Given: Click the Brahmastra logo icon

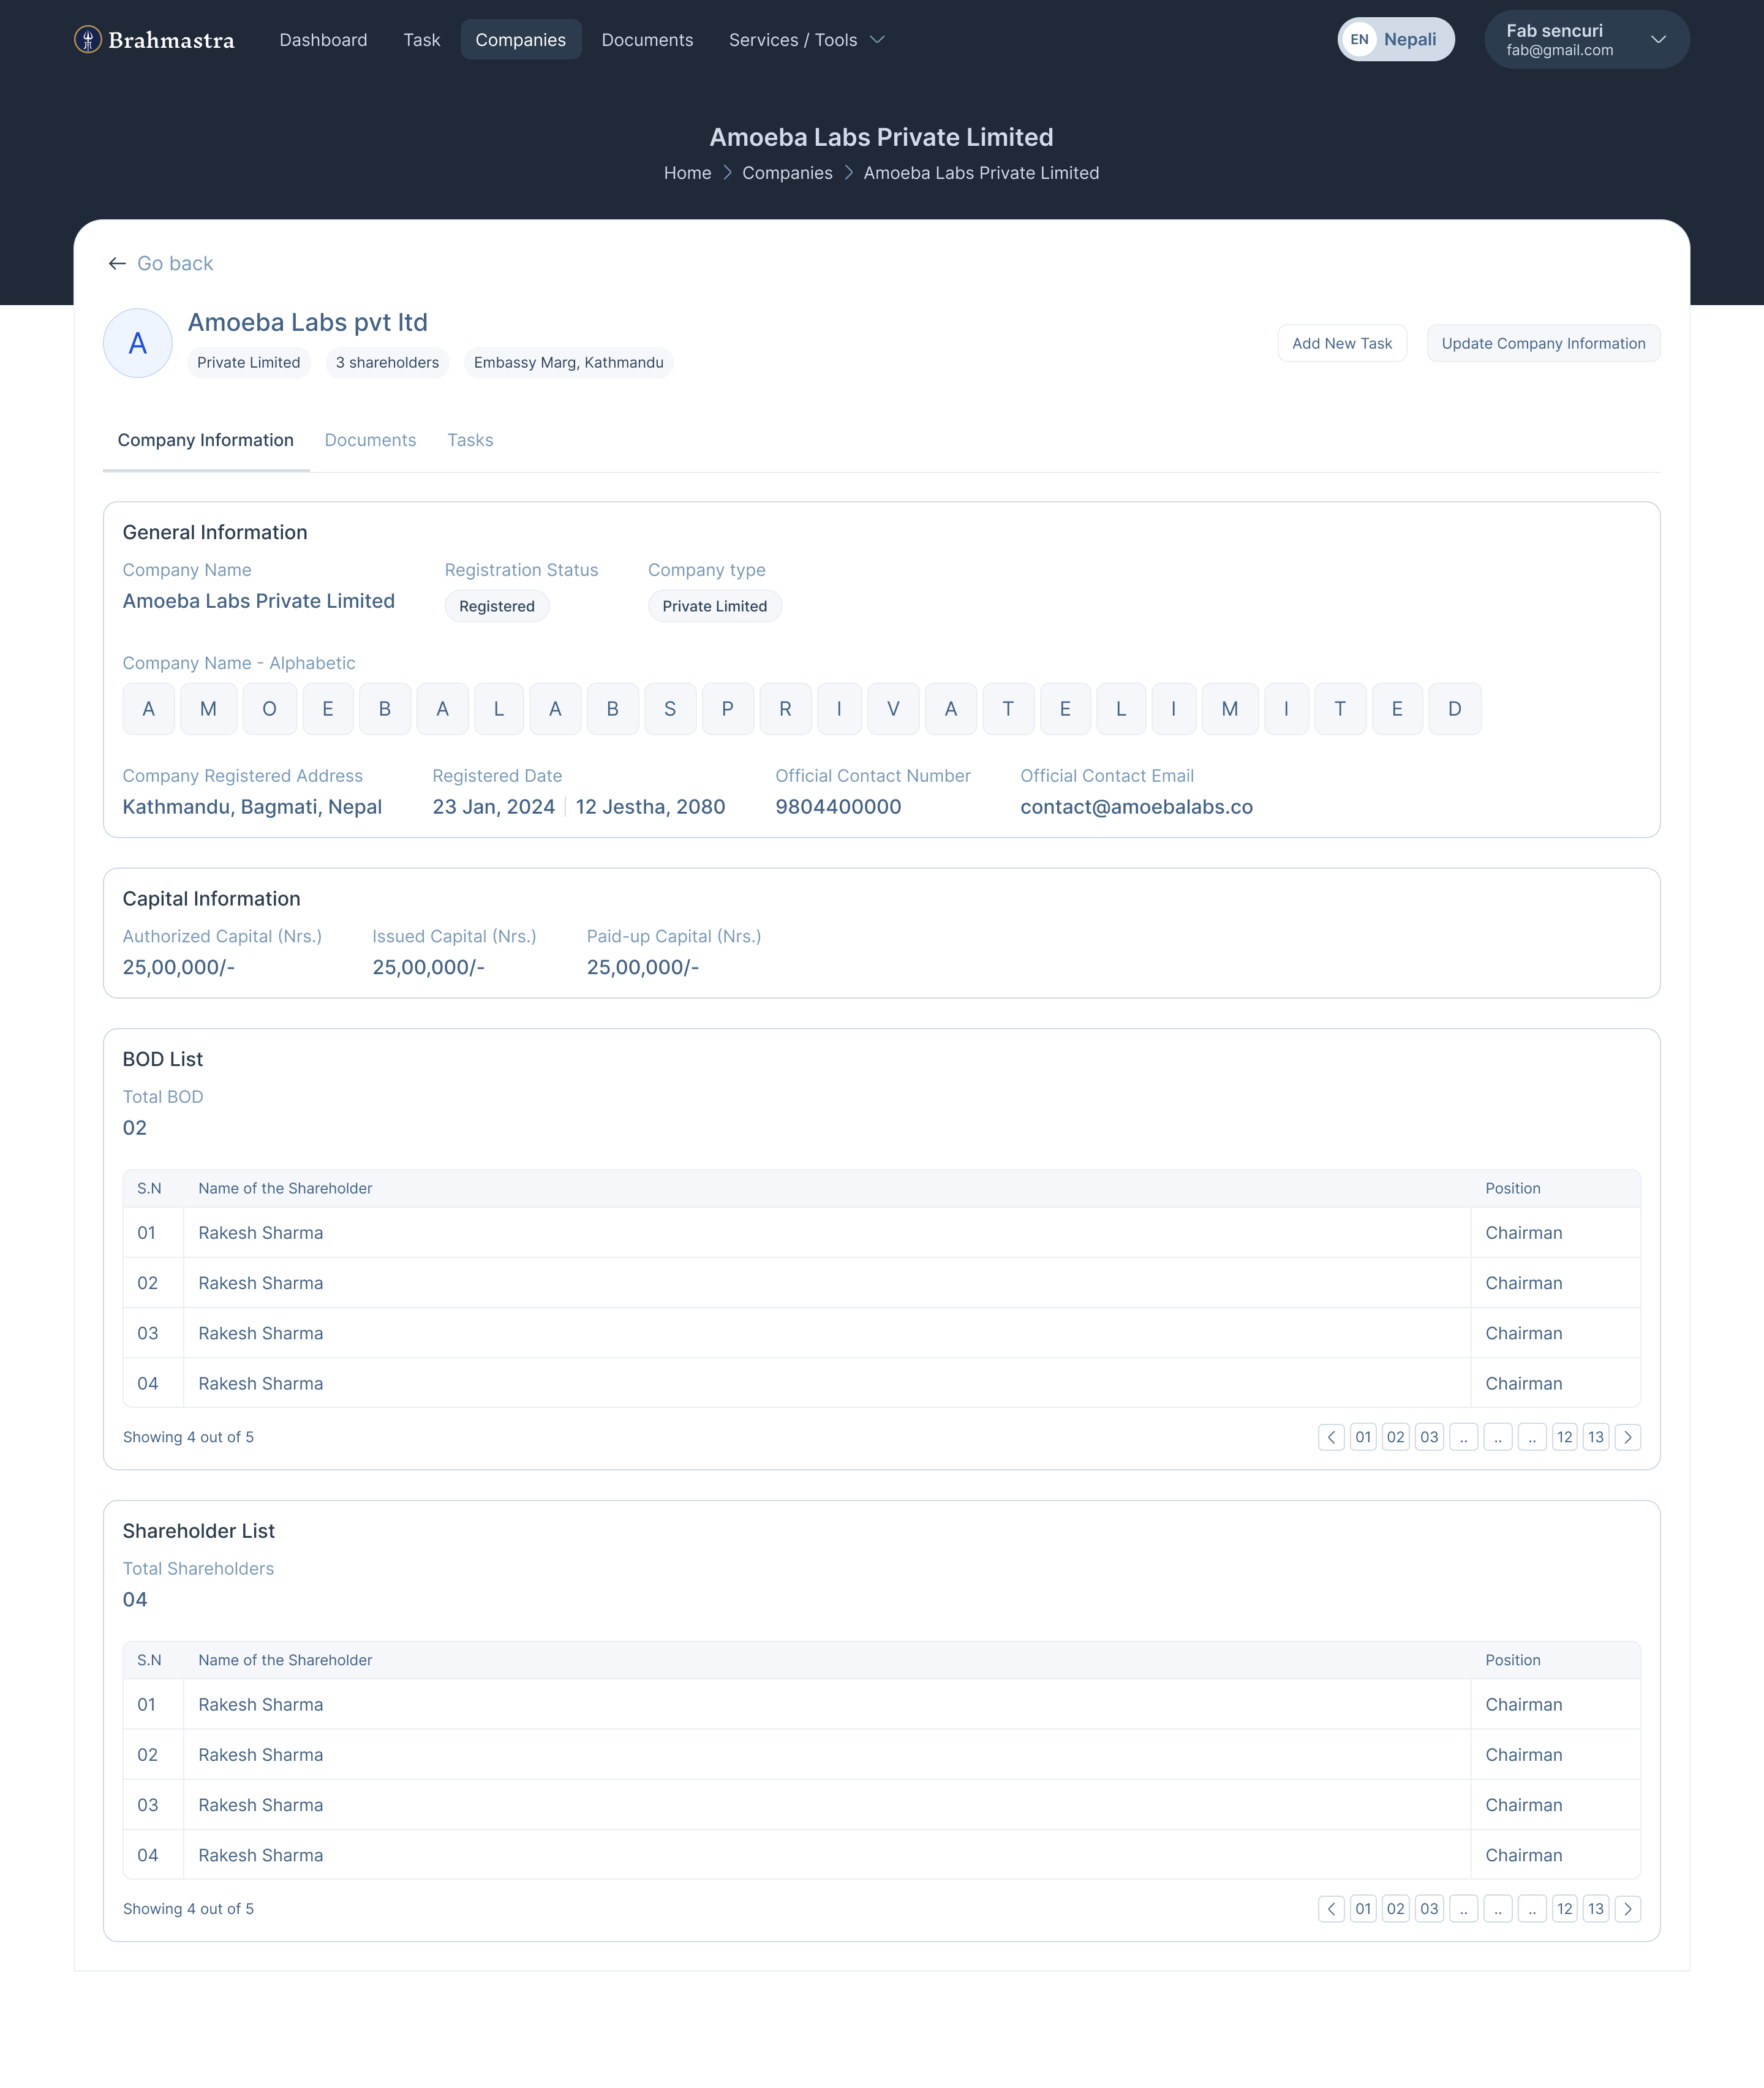Looking at the screenshot, I should [88, 40].
